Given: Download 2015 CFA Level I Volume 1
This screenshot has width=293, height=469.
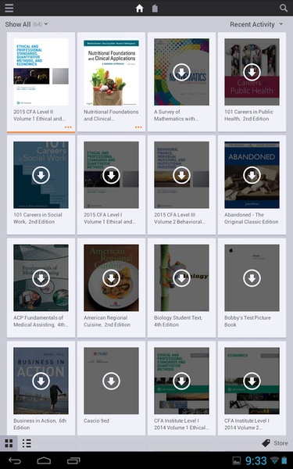Looking at the screenshot, I should click(x=111, y=175).
